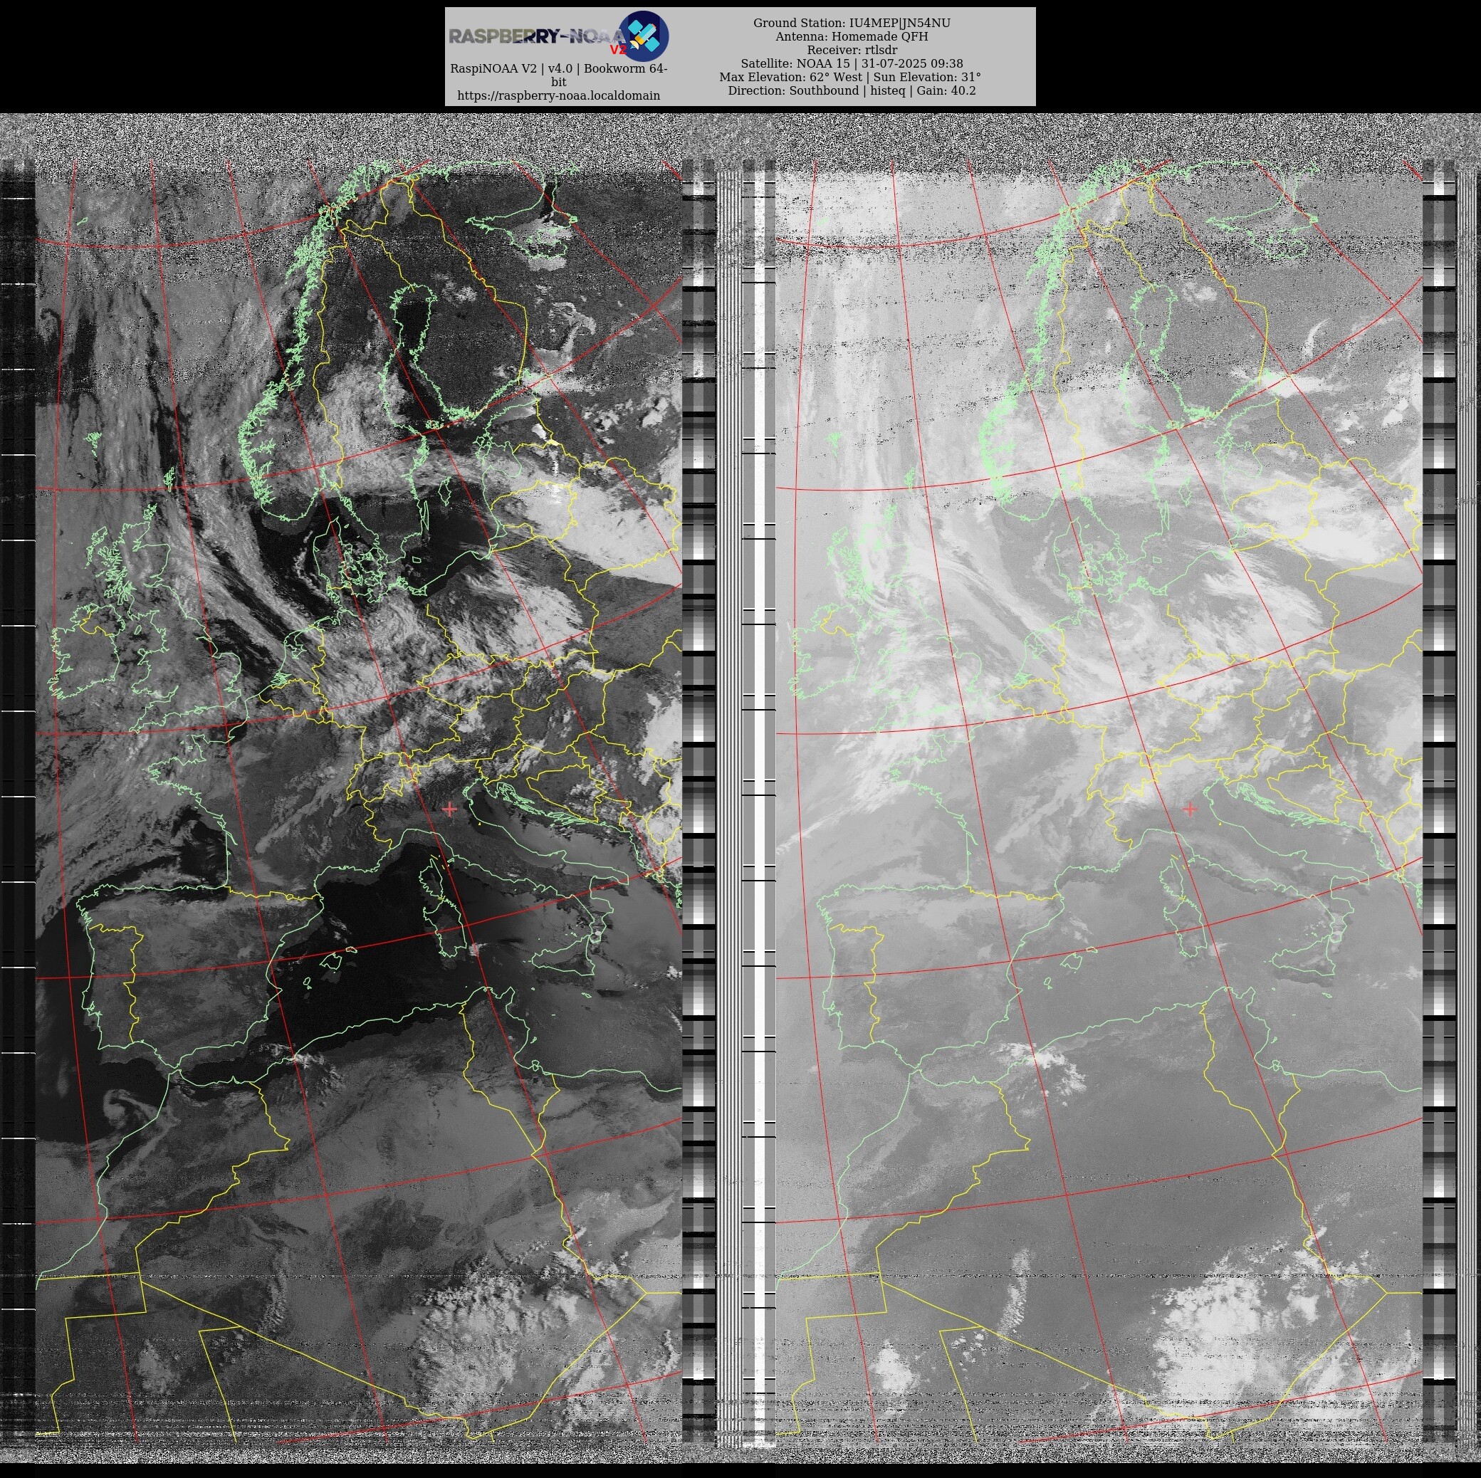
Task: Click the Raspberry-NOAA V2 logo text
Action: click(x=538, y=38)
